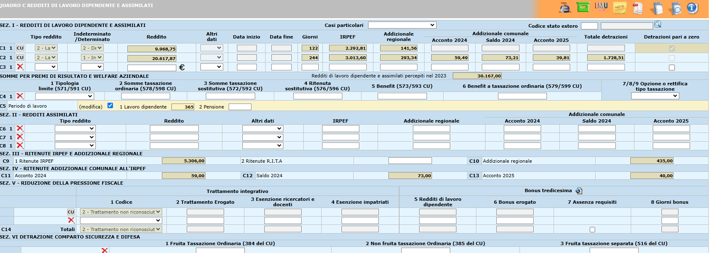Open the PDF export icon
The height and width of the screenshot is (253, 710).
(x=637, y=8)
